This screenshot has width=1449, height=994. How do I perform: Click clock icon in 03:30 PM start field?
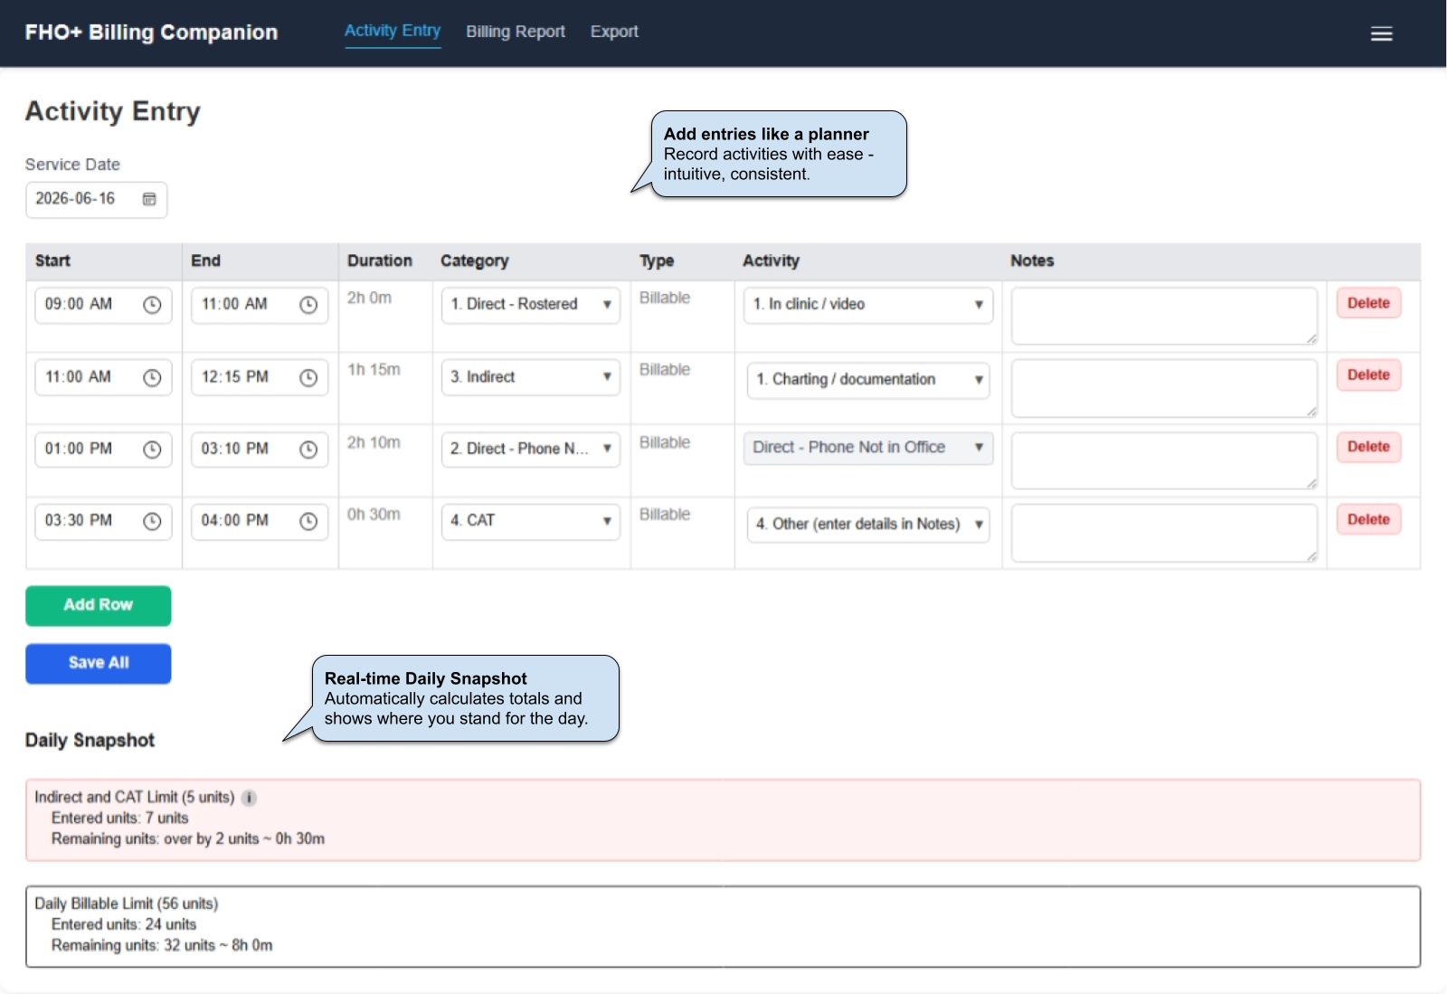(152, 521)
